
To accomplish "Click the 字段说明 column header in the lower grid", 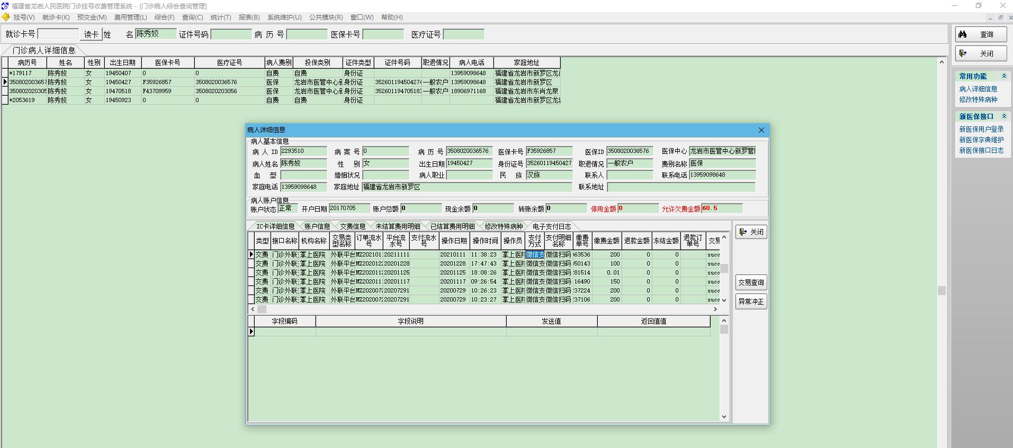I will tap(410, 321).
